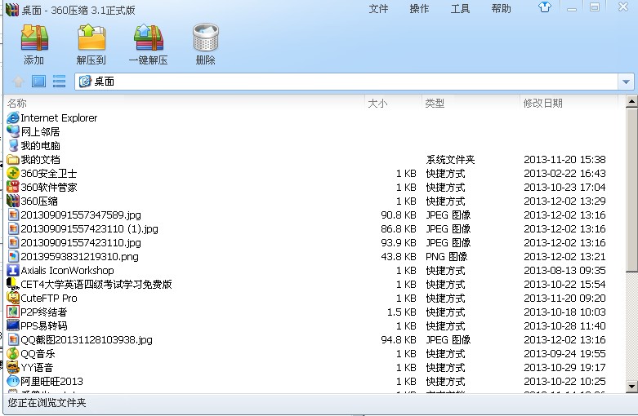Open the 工具 menu
This screenshot has width=638, height=416.
click(x=461, y=9)
